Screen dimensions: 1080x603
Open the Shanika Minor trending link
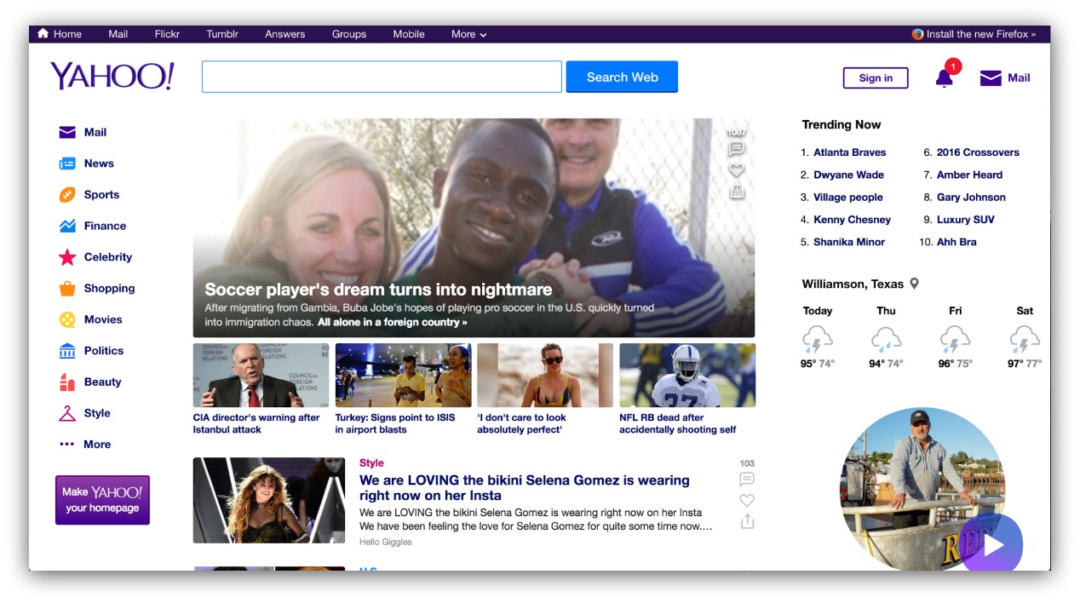click(849, 242)
